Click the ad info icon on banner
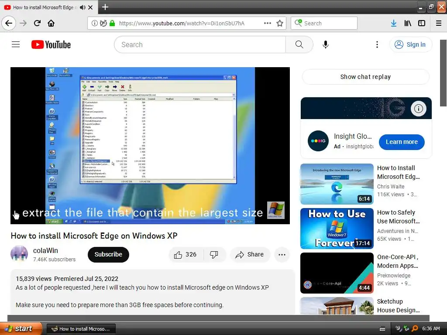 tap(418, 108)
